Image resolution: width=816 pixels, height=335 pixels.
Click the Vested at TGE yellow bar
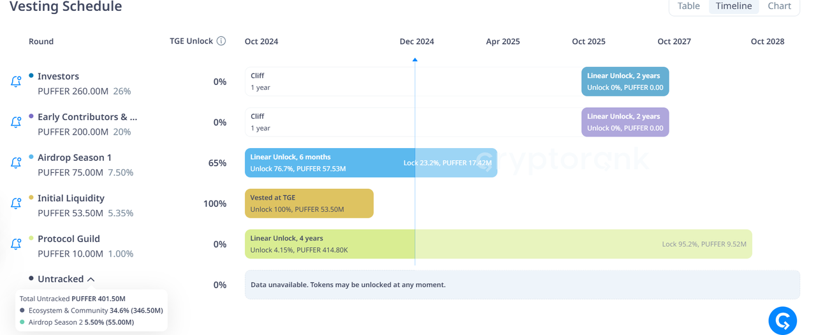[309, 204]
